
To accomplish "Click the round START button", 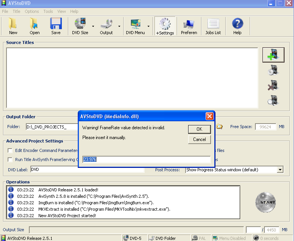I will (266, 202).
